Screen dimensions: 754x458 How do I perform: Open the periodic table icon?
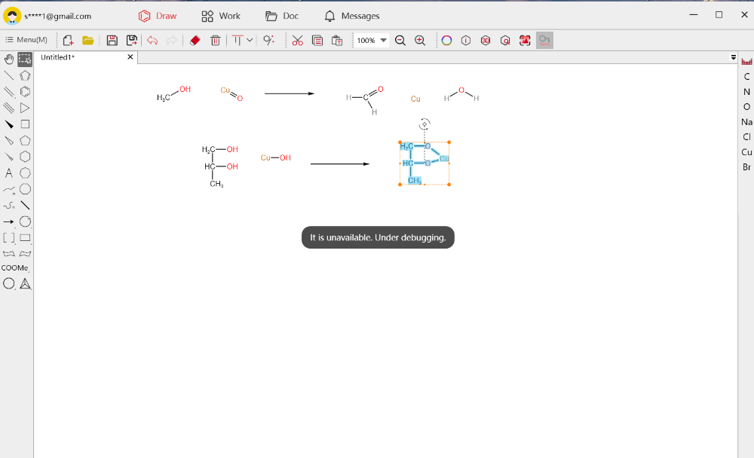[747, 61]
